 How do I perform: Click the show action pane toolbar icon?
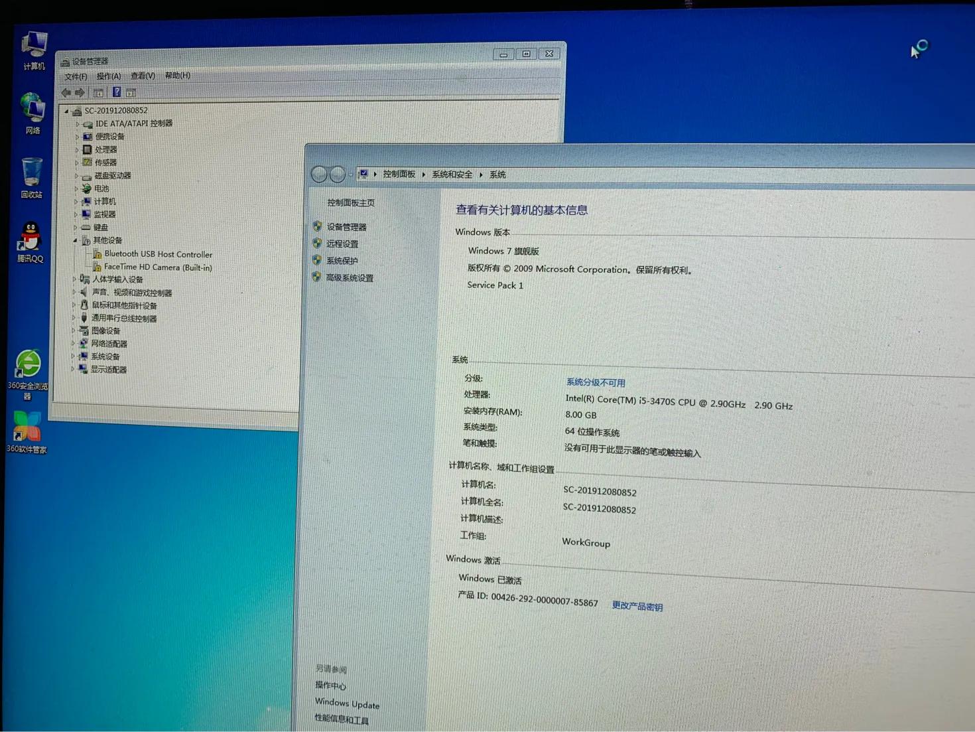[131, 92]
